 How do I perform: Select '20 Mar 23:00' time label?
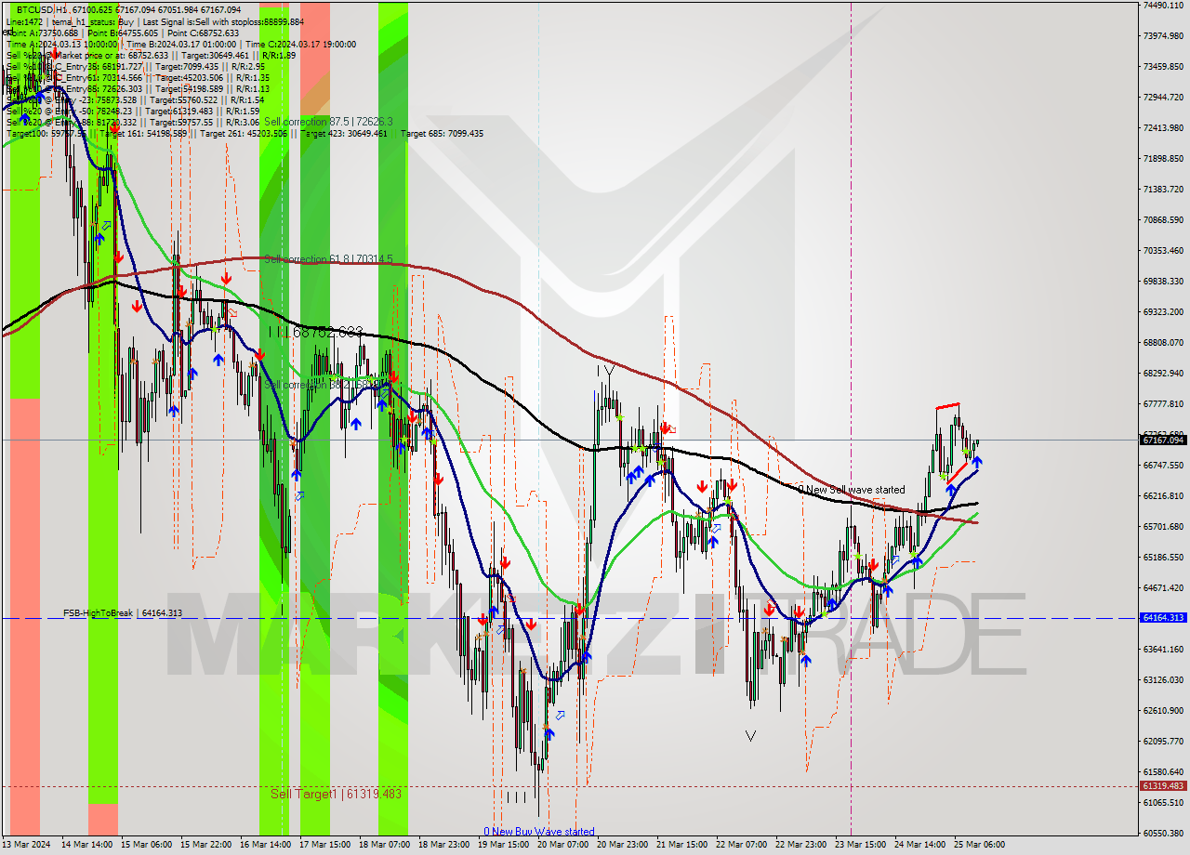(x=622, y=846)
